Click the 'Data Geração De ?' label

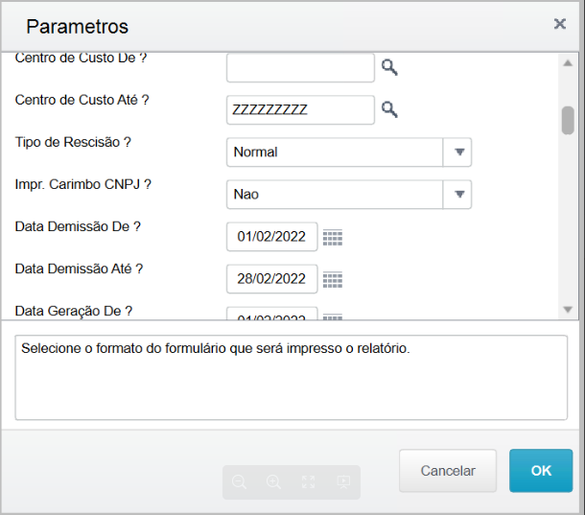(x=74, y=311)
